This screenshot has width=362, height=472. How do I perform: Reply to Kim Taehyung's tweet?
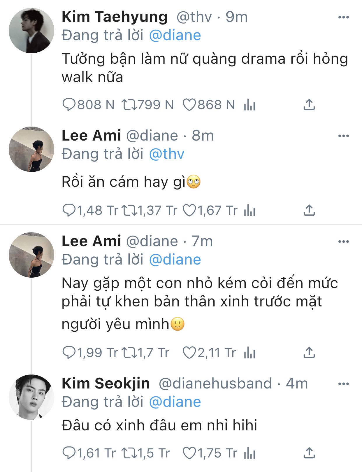point(69,105)
